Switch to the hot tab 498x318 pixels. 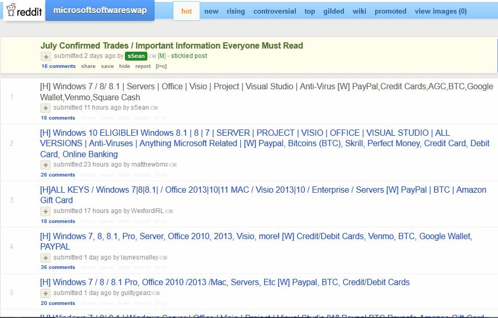click(x=187, y=11)
